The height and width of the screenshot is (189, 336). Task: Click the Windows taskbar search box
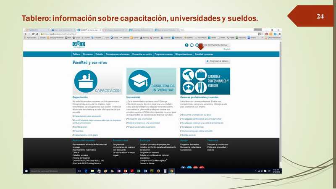click(x=53, y=171)
